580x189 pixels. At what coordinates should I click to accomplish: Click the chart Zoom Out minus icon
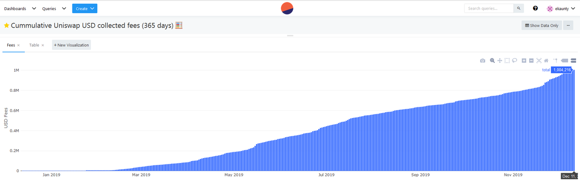[x=531, y=60]
